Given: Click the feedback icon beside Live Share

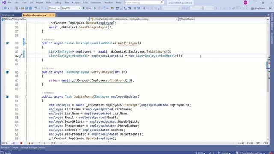Looking at the screenshot, I should click(270, 8).
